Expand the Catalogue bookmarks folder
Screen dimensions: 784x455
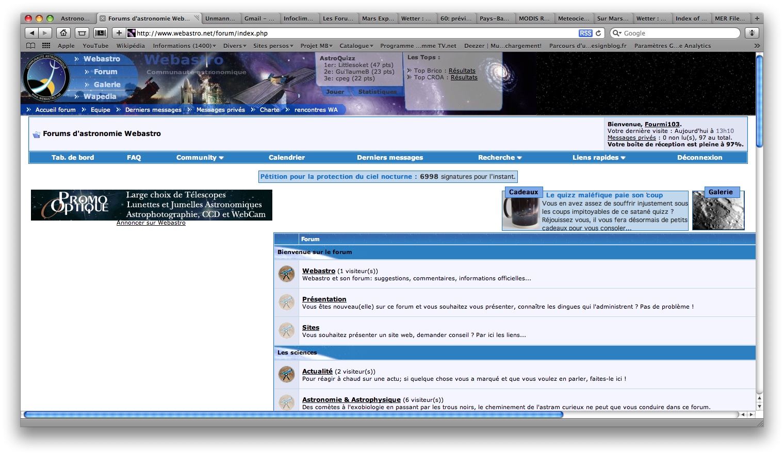point(356,46)
